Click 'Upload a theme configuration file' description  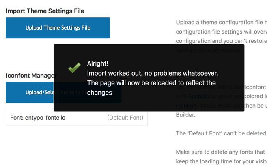(222, 22)
